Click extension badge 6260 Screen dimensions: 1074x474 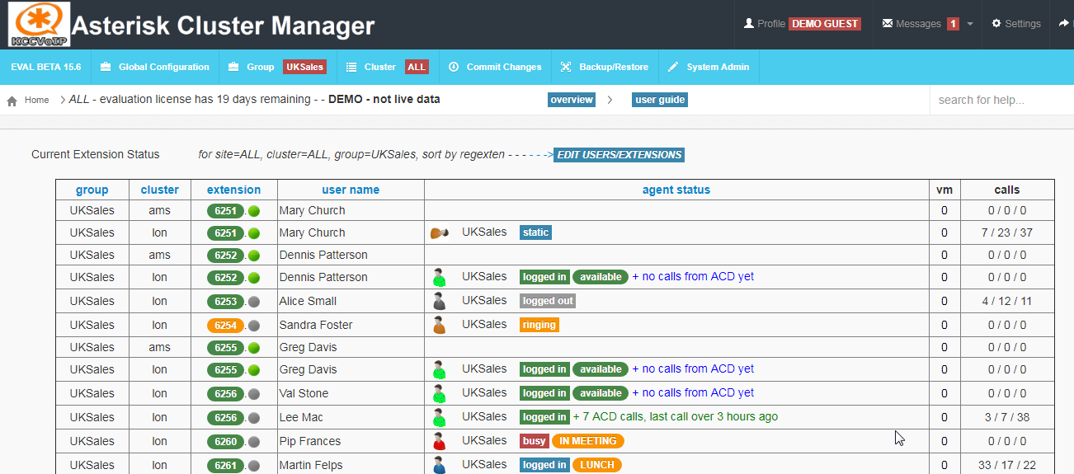coord(226,442)
